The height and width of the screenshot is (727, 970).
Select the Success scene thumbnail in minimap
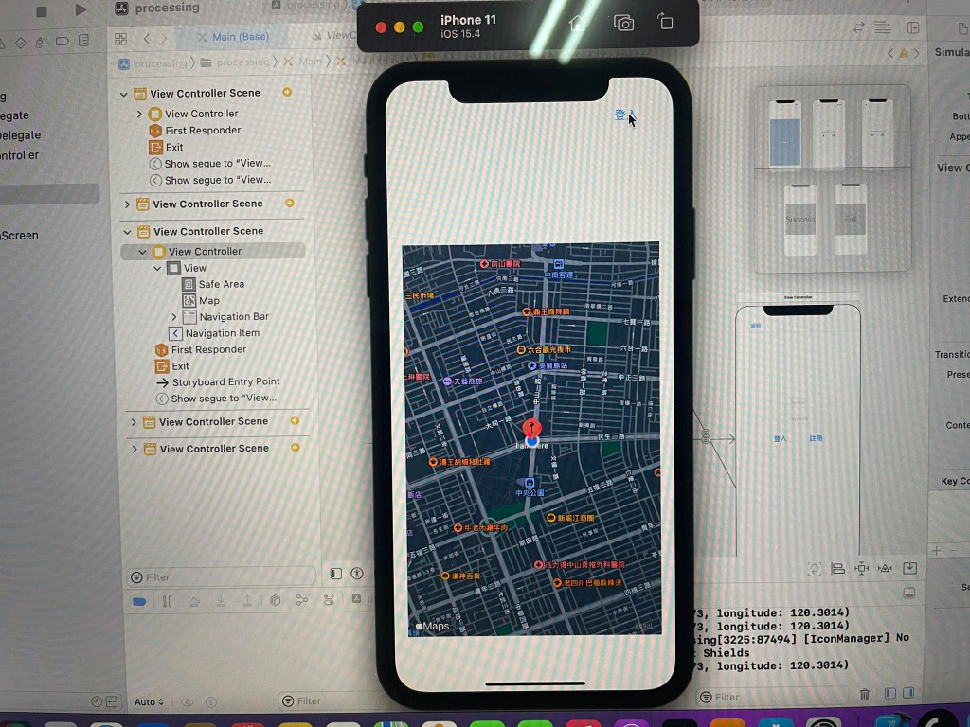pos(799,220)
